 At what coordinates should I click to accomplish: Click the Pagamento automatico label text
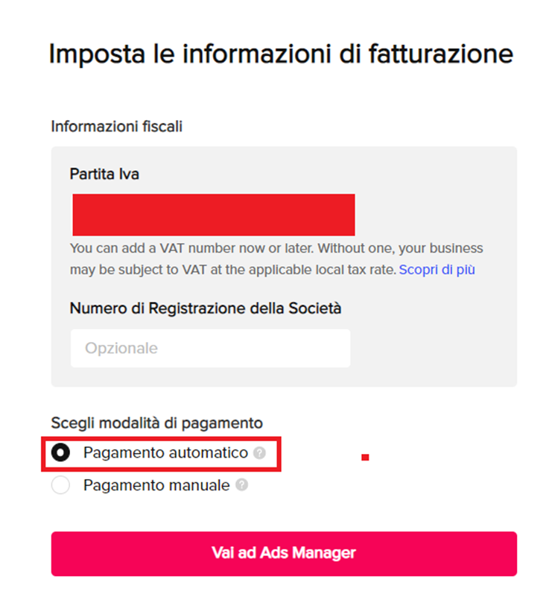165,452
